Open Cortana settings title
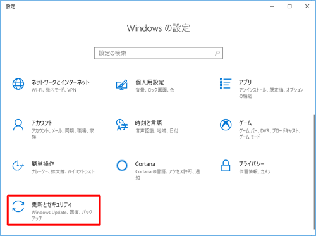316x236 pixels. coord(145,164)
